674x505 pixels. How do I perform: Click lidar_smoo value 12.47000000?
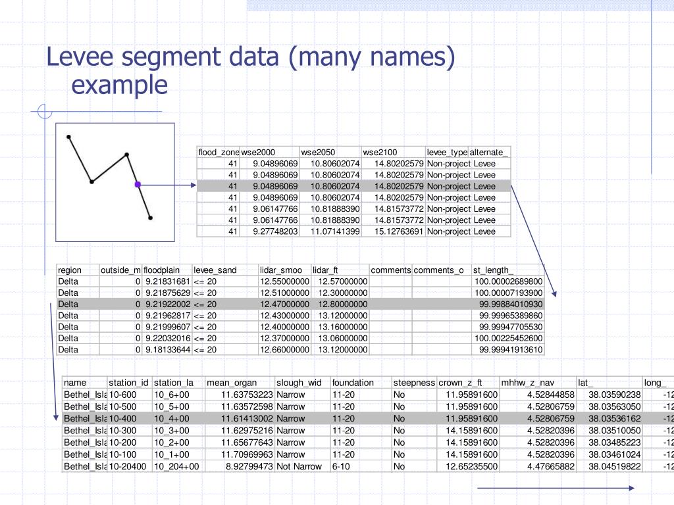point(284,304)
